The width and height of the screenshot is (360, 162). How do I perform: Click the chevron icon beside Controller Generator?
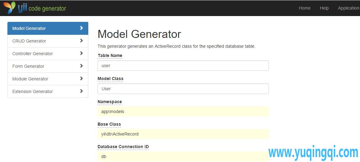click(82, 53)
